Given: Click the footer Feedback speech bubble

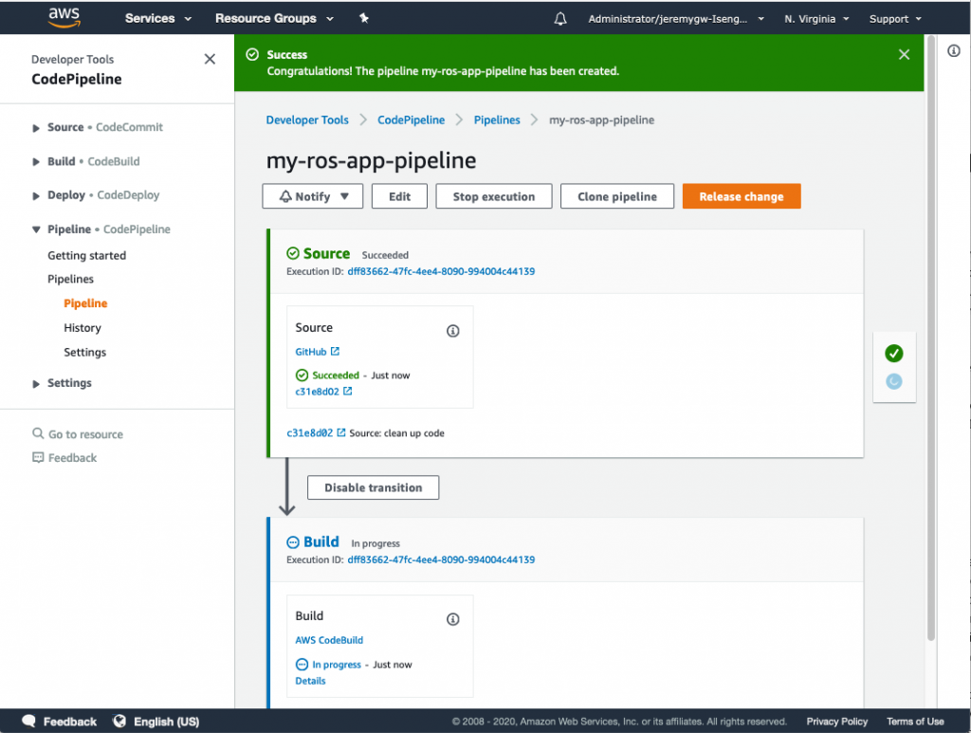Looking at the screenshot, I should [29, 722].
